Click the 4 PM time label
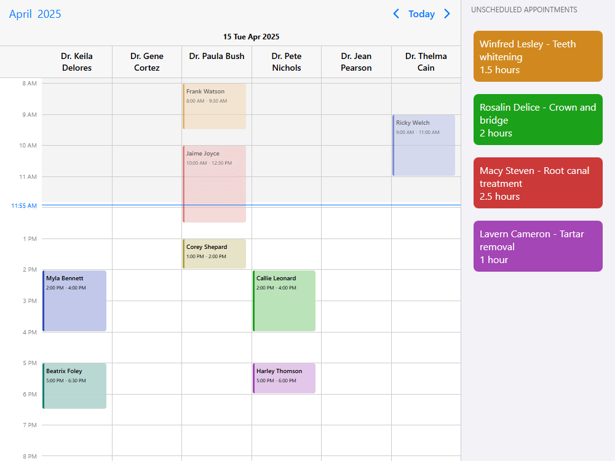Image resolution: width=615 pixels, height=461 pixels. point(30,332)
